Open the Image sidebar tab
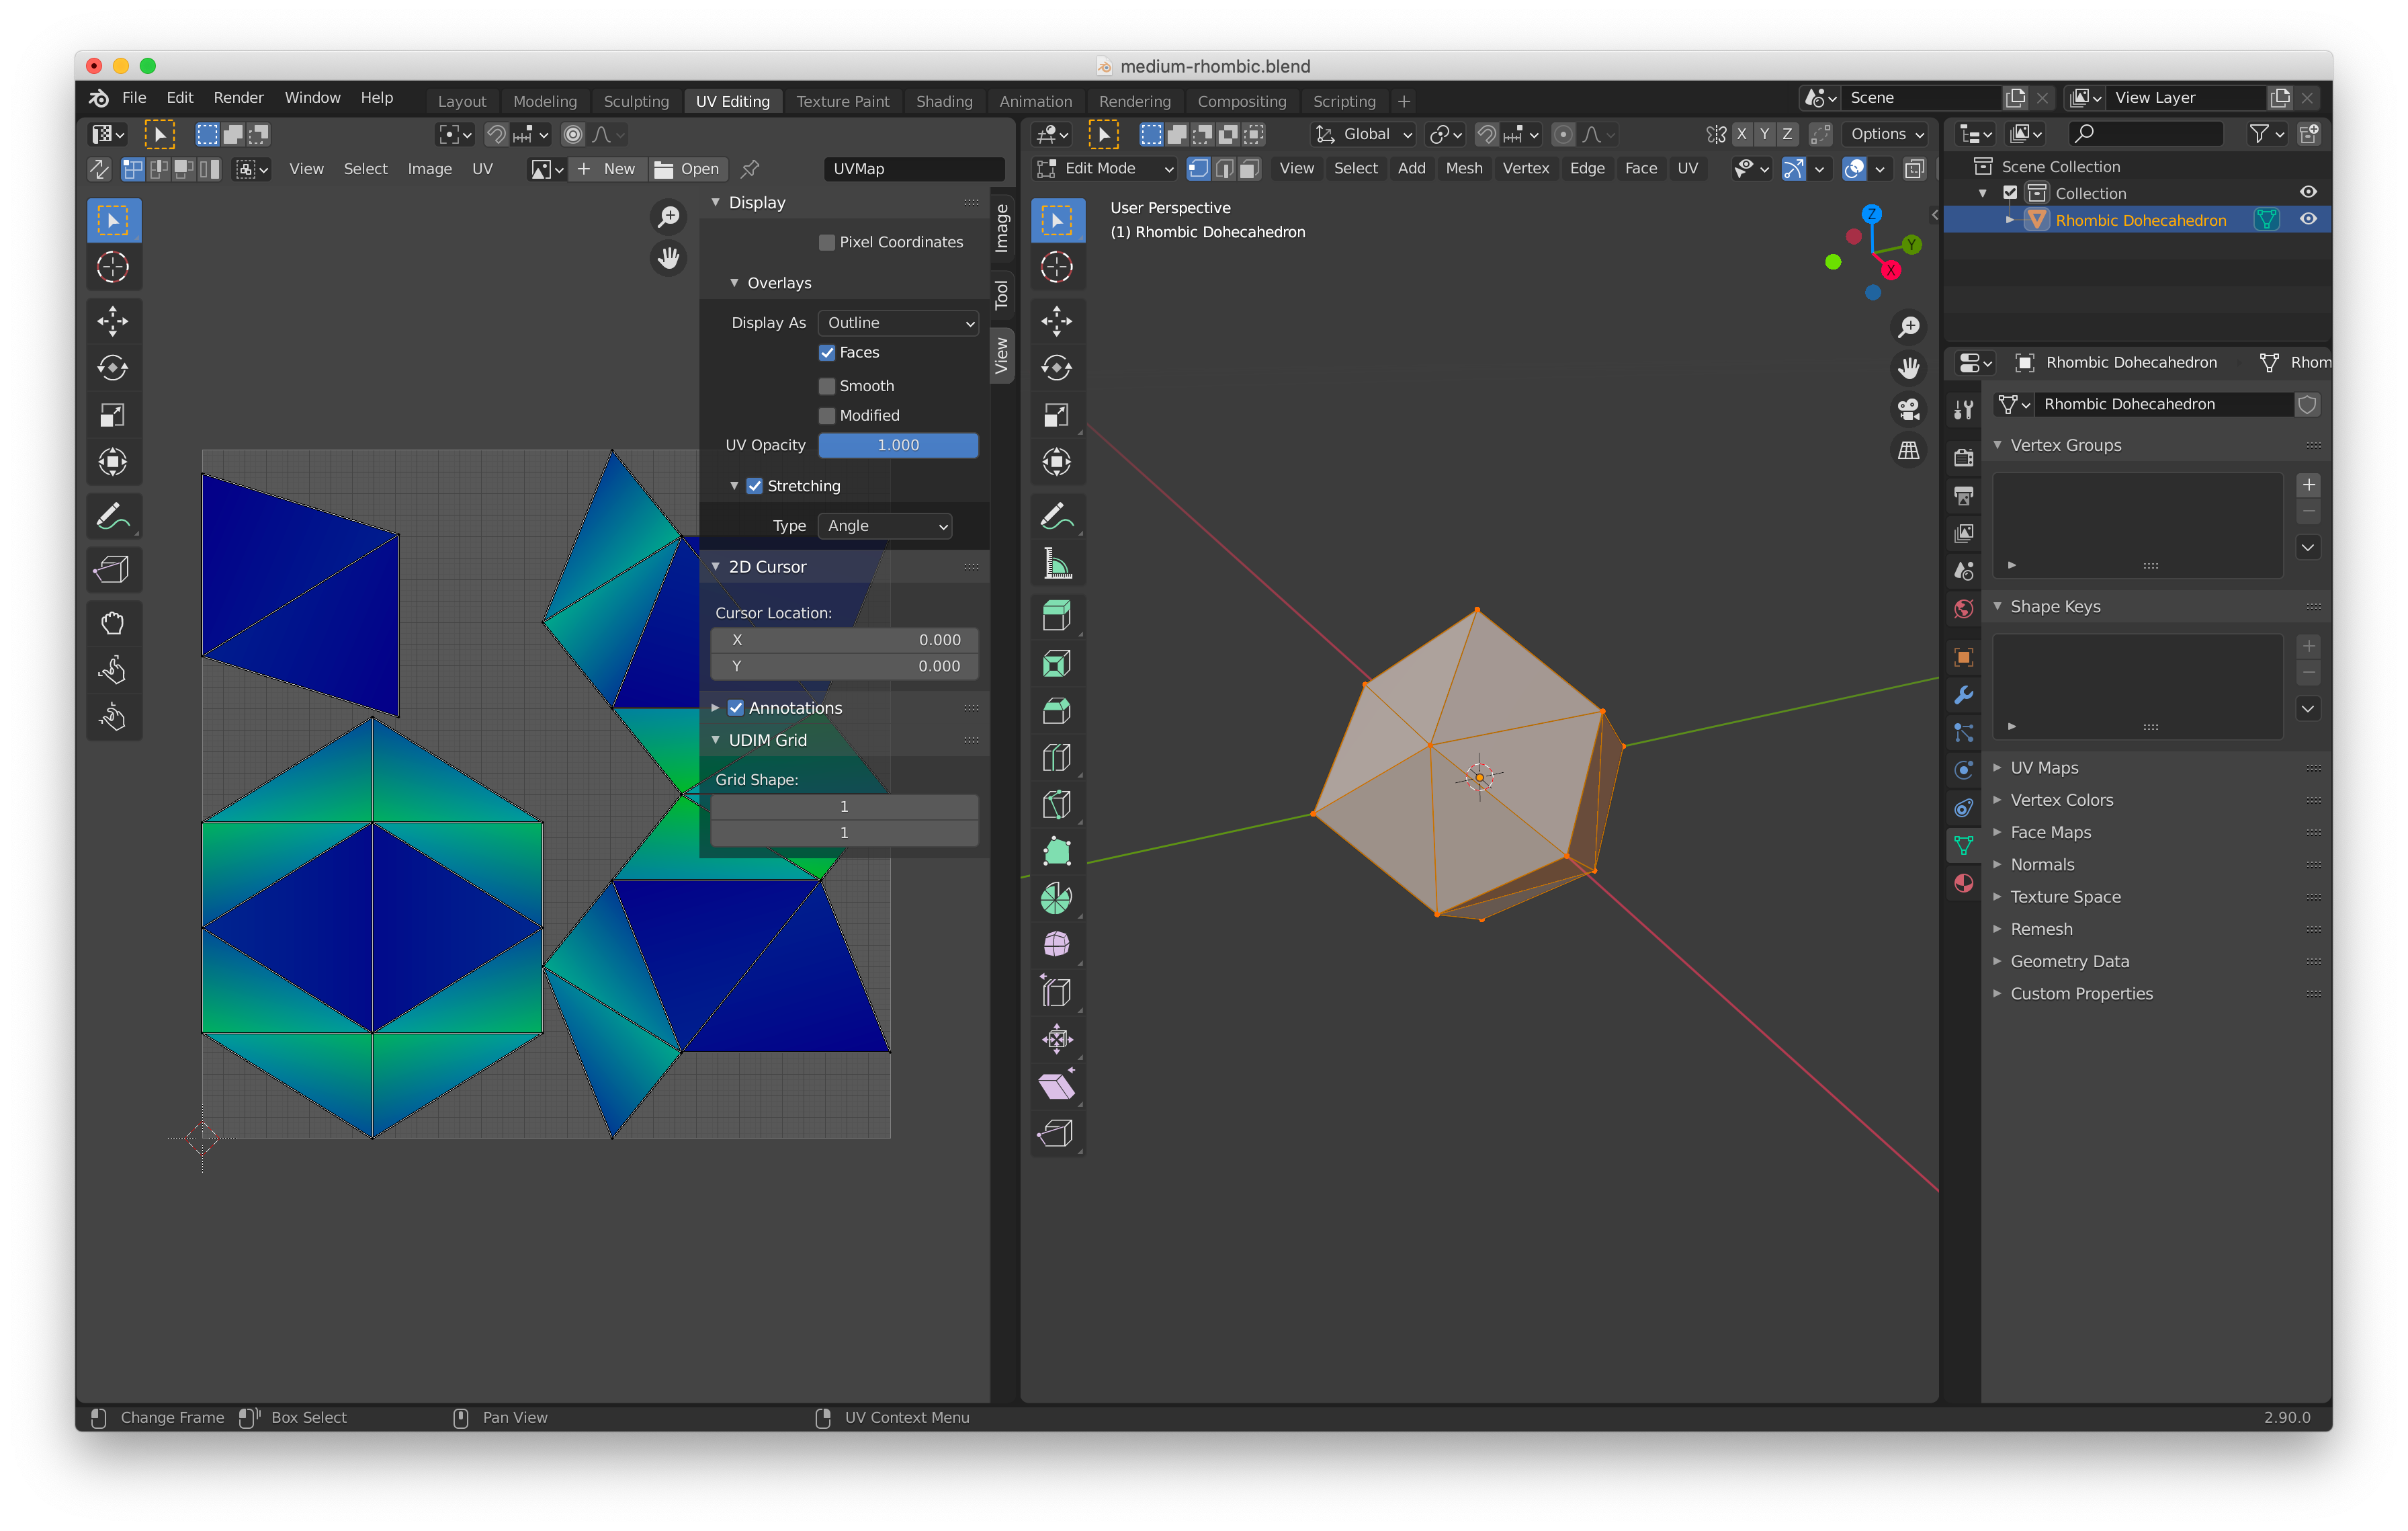The image size is (2408, 1531). (x=1002, y=228)
